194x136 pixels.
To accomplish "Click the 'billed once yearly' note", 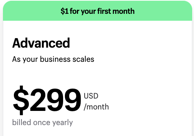I will pos(42,123).
